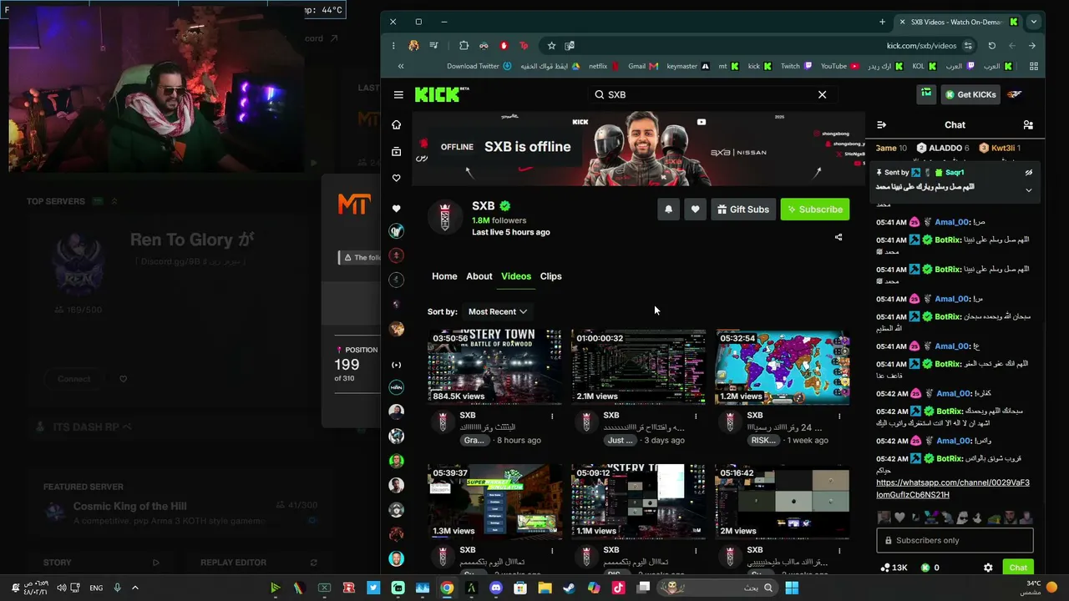Image resolution: width=1069 pixels, height=601 pixels.
Task: Open the netflix bookmark
Action: click(x=604, y=66)
